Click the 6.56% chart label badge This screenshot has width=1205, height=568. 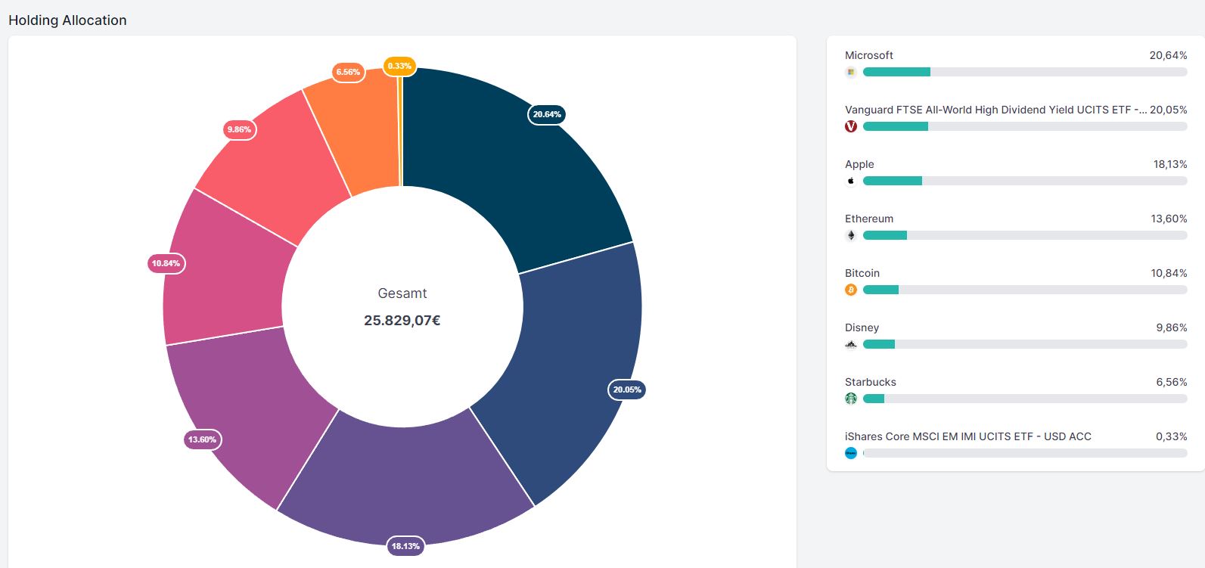point(348,72)
